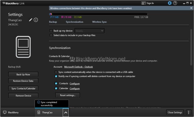Click the Back Up Now button
The image size is (194, 117).
click(x=23, y=74)
